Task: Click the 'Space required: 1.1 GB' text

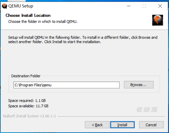Action: [x=27, y=101]
